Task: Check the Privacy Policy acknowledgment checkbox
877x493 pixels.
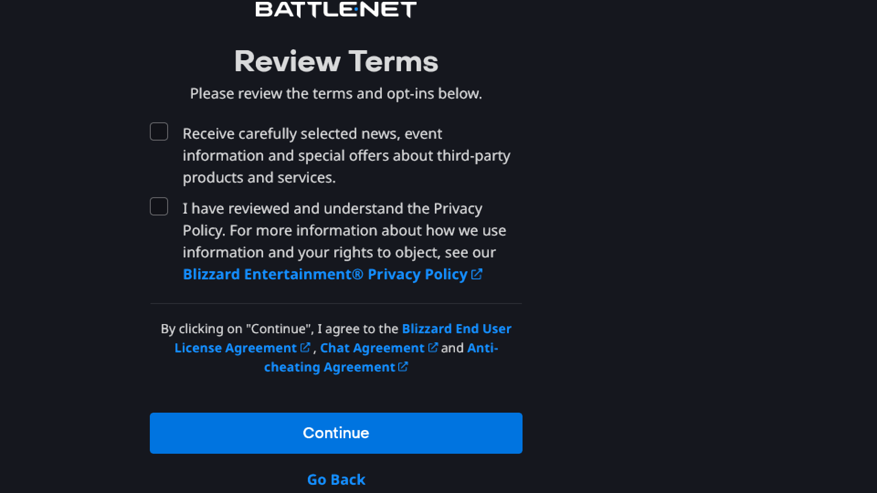Action: click(x=159, y=206)
